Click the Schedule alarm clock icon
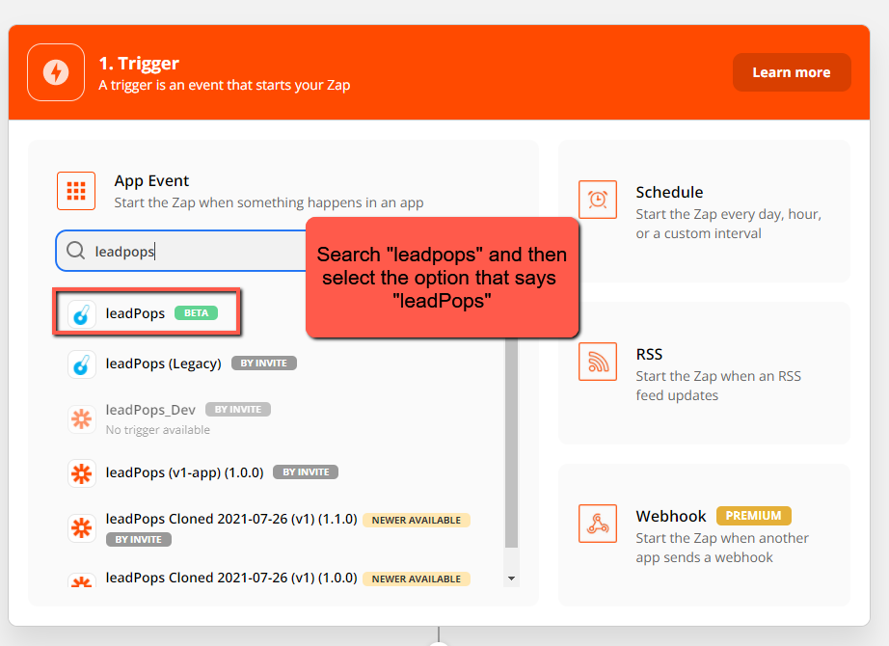Viewport: 889px width, 646px height. coord(598,200)
